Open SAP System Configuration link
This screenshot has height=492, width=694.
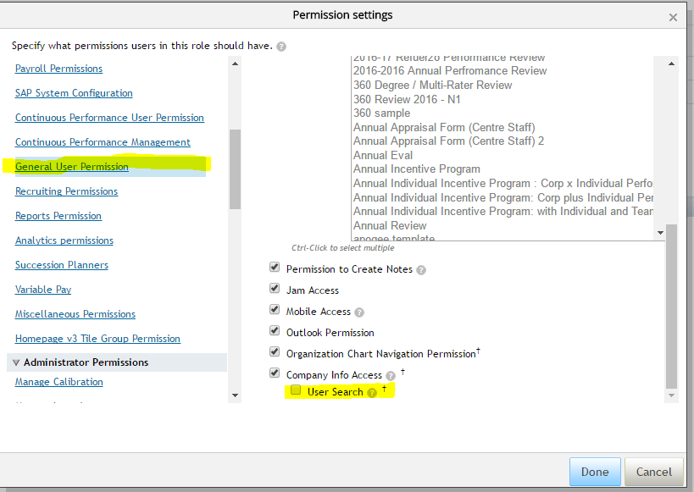pos(74,93)
